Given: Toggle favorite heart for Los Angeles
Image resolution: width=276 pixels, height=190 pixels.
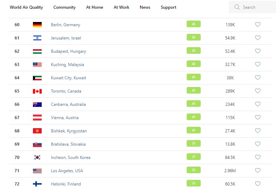Looking at the screenshot, I should 258,171.
